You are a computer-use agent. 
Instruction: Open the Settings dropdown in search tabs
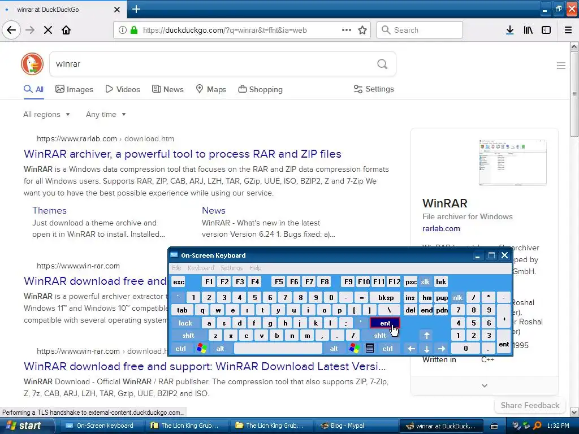tap(374, 89)
